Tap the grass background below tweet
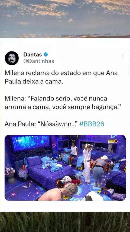The height and width of the screenshot is (232, 130). [x=65, y=222]
